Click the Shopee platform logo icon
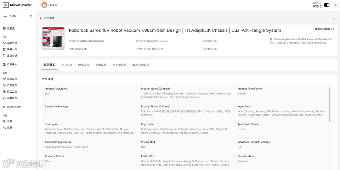The height and width of the screenshot is (170, 340). click(44, 5)
